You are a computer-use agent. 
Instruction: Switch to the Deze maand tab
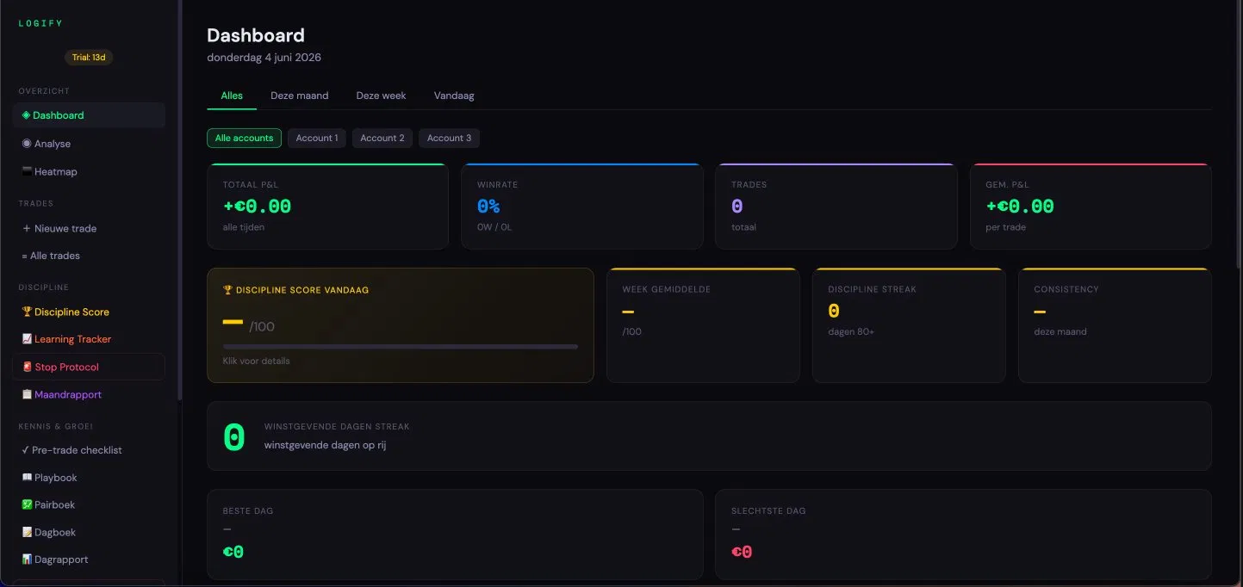[x=300, y=96]
